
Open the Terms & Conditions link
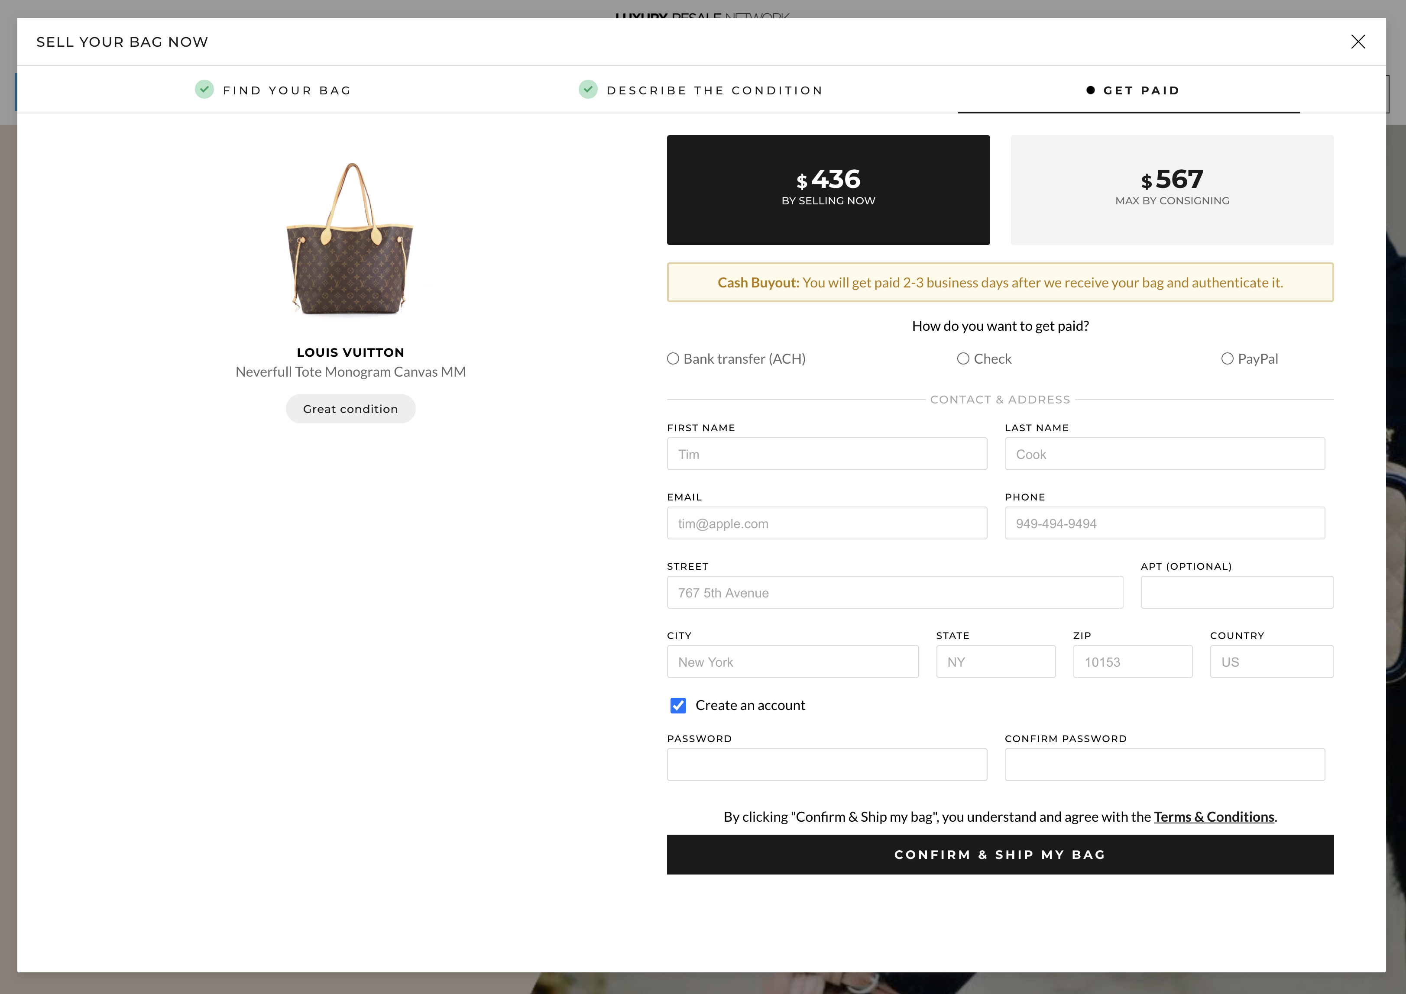[x=1214, y=816]
